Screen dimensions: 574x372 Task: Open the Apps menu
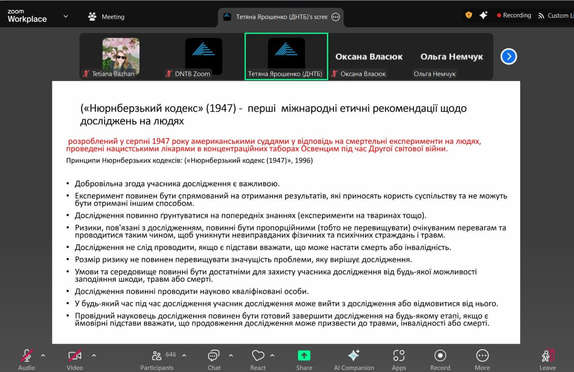point(399,360)
